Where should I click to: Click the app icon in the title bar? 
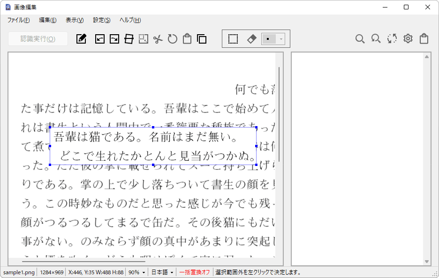pos(8,7)
